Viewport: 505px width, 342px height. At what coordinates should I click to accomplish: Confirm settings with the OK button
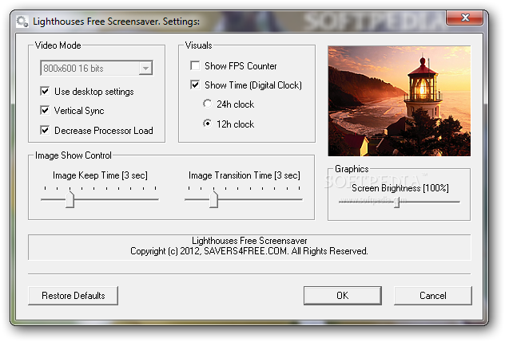click(343, 296)
